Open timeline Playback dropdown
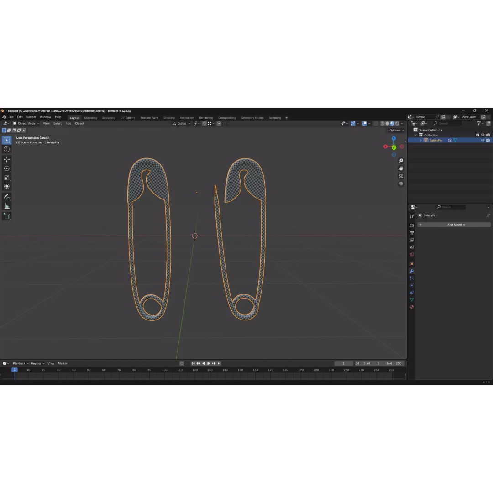493x493 pixels. (21, 363)
